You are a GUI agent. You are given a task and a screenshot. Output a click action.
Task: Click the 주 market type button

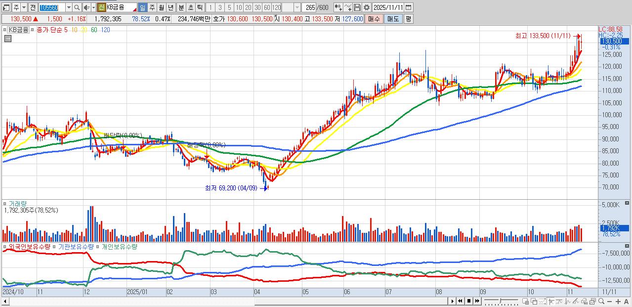pyautogui.click(x=16, y=8)
